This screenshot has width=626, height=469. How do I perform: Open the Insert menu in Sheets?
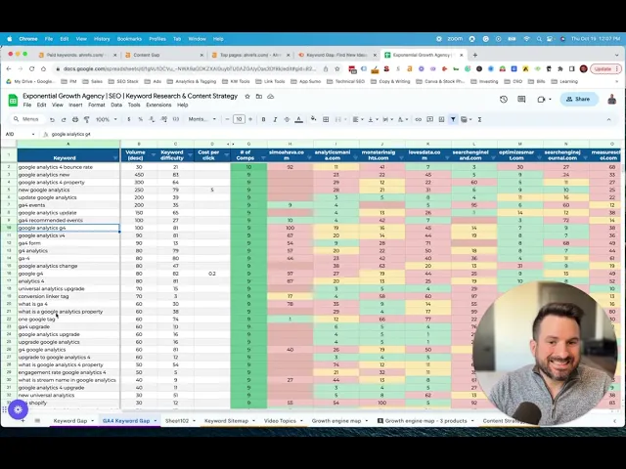pos(75,105)
